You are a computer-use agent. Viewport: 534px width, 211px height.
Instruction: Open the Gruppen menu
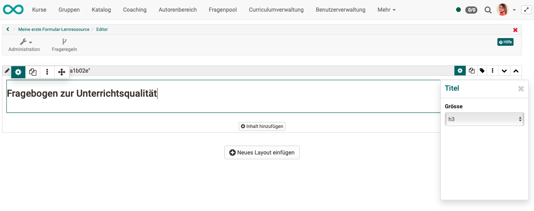(69, 10)
